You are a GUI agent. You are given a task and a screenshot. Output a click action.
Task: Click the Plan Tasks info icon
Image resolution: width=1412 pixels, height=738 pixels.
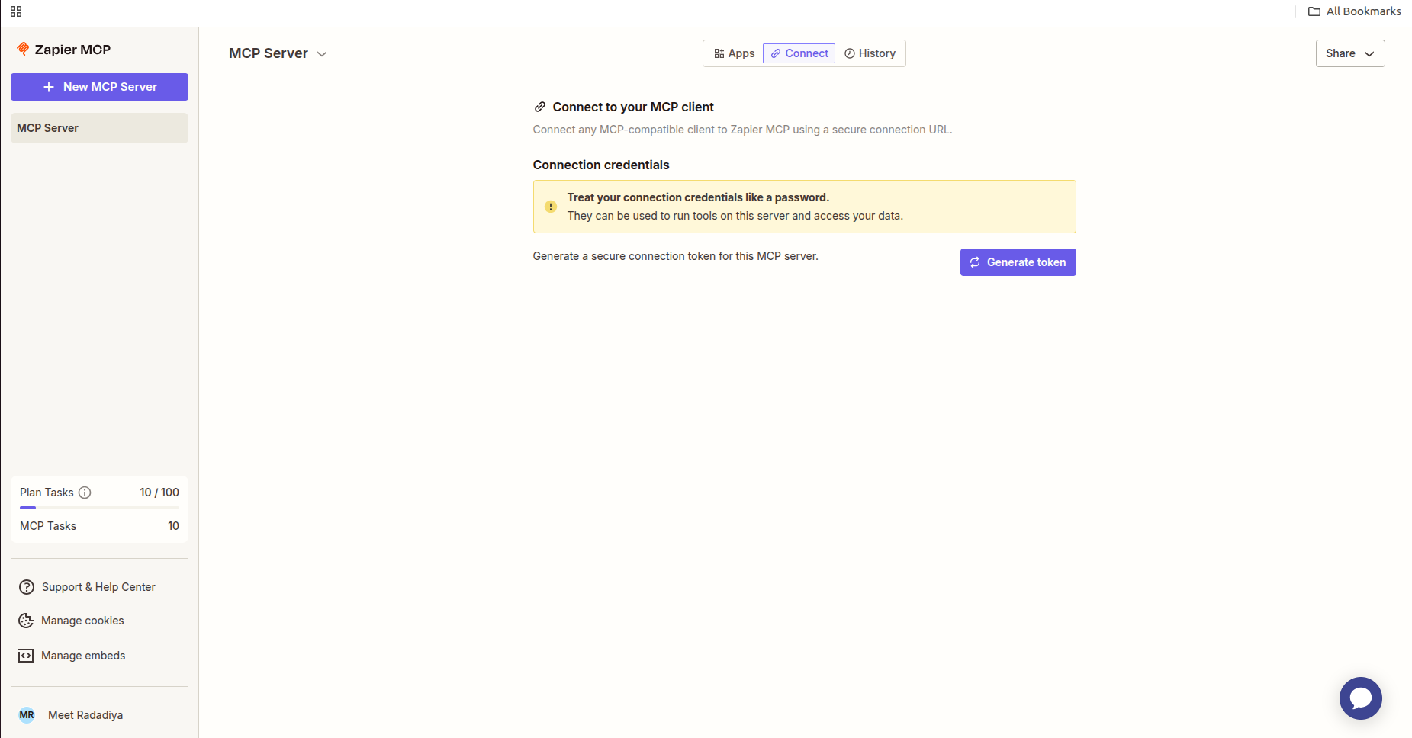pos(85,493)
